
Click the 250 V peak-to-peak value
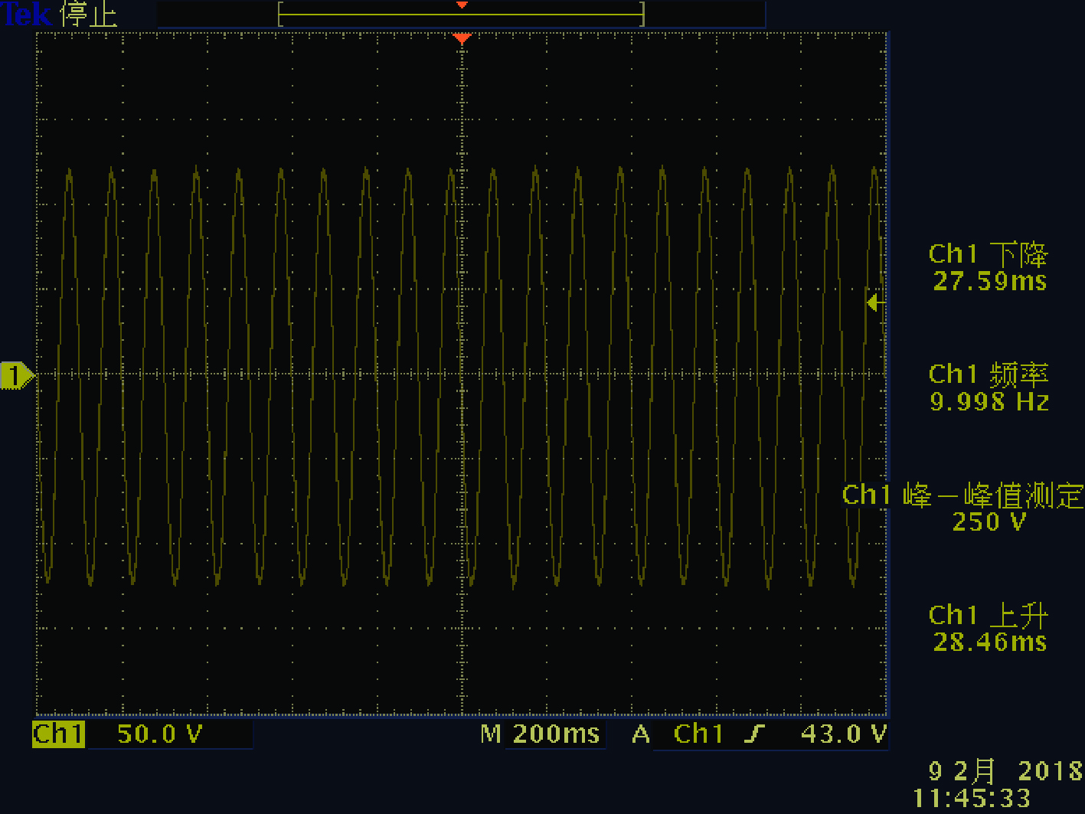(x=989, y=522)
